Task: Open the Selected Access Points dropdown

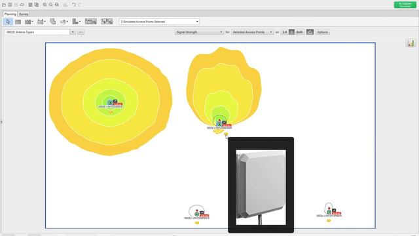Action: point(252,32)
